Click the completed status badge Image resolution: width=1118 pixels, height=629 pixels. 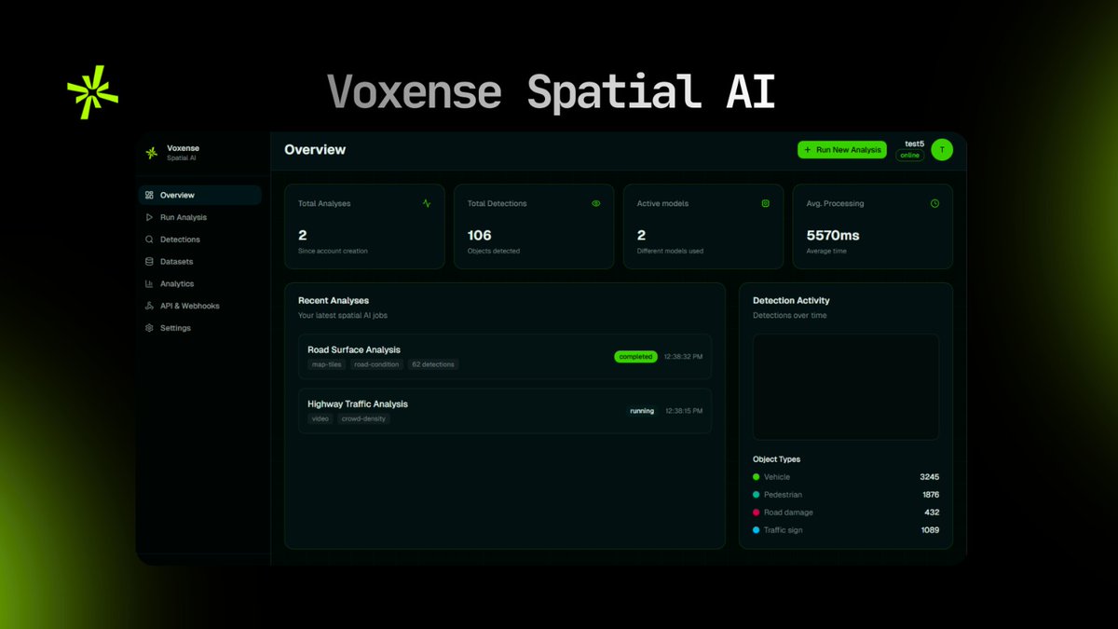[635, 356]
